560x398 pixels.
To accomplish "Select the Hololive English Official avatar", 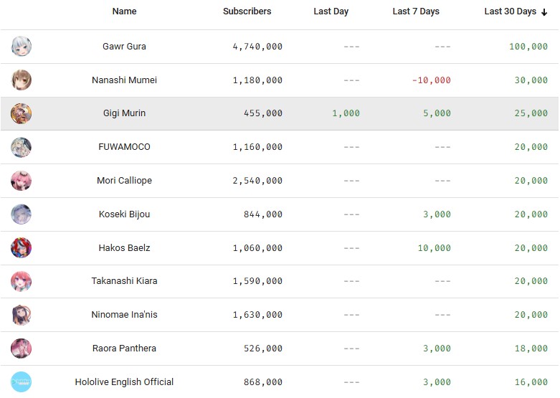I will coord(22,382).
